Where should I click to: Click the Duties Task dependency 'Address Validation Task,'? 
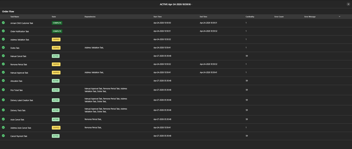tap(94, 47)
